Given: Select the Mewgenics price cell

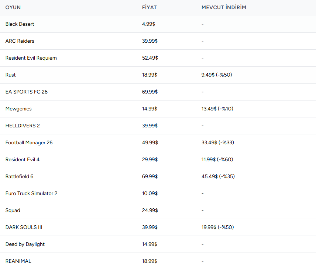Looking at the screenshot, I should (x=150, y=109).
